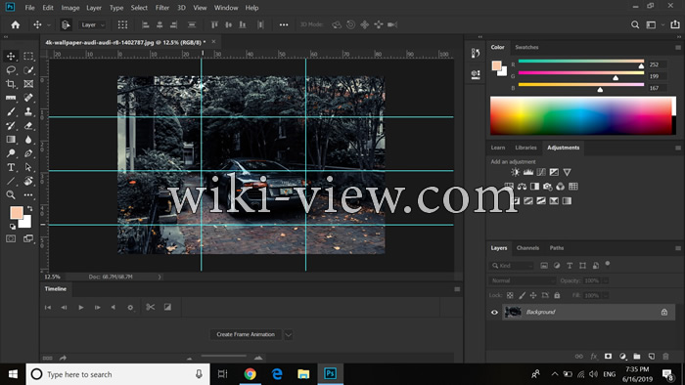Select the Path Selection tool
Image resolution: width=685 pixels, height=385 pixels.
[28, 167]
